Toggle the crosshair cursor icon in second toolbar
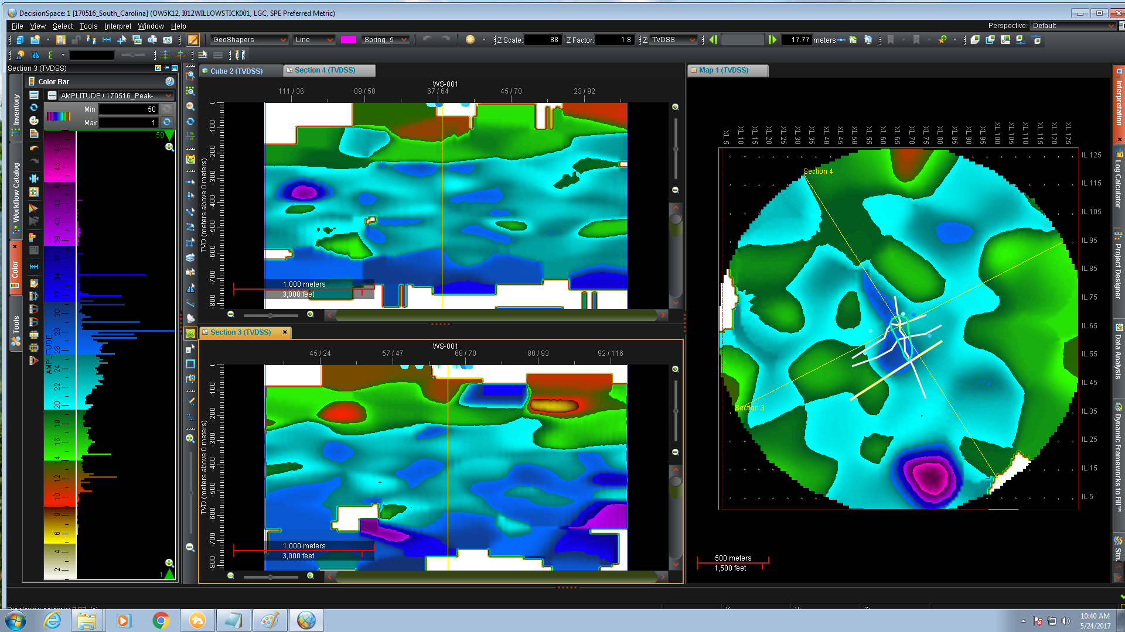Viewport: 1125px width, 632px height. click(180, 55)
